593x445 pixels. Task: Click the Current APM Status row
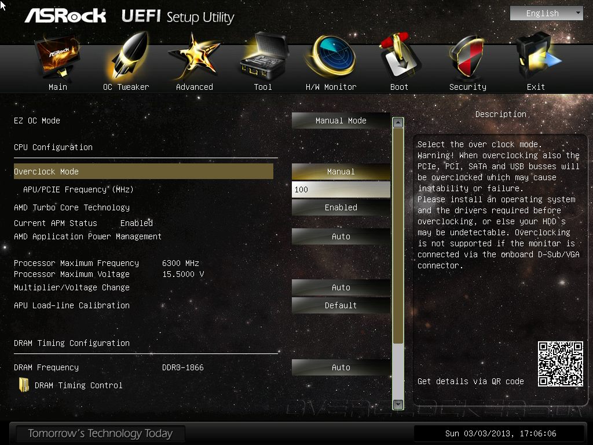pos(83,223)
